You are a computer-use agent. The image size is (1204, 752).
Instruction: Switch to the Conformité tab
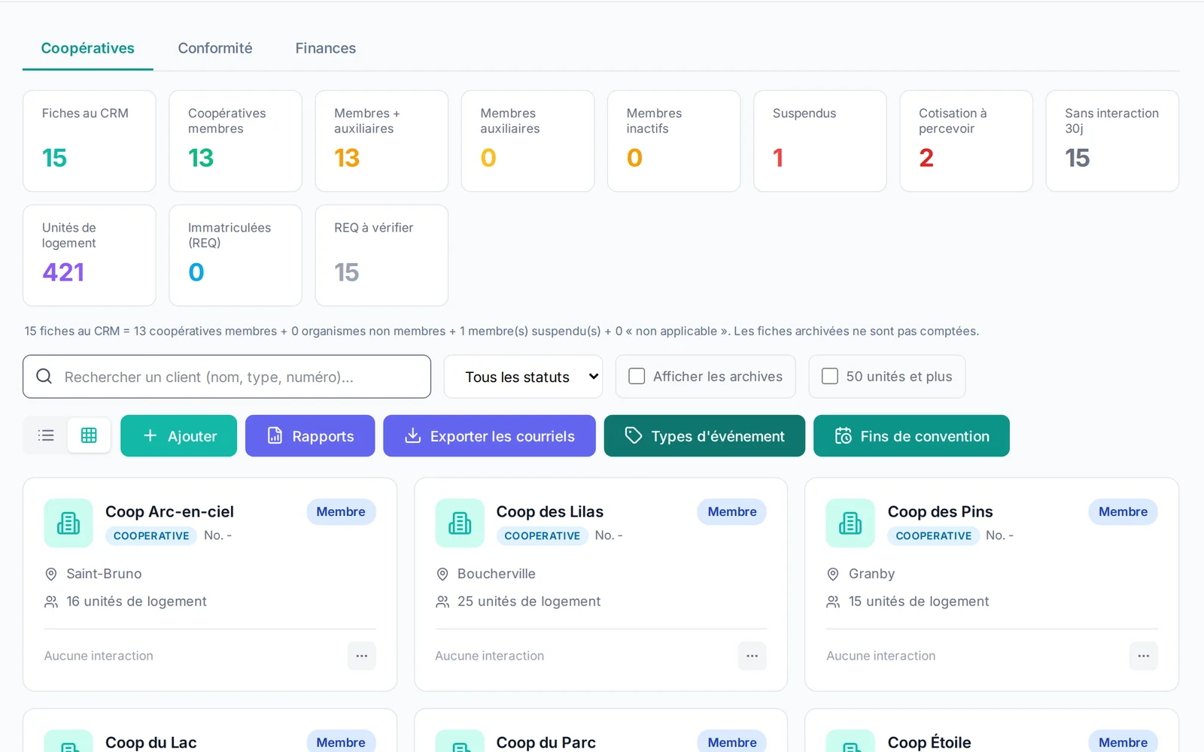pos(215,48)
